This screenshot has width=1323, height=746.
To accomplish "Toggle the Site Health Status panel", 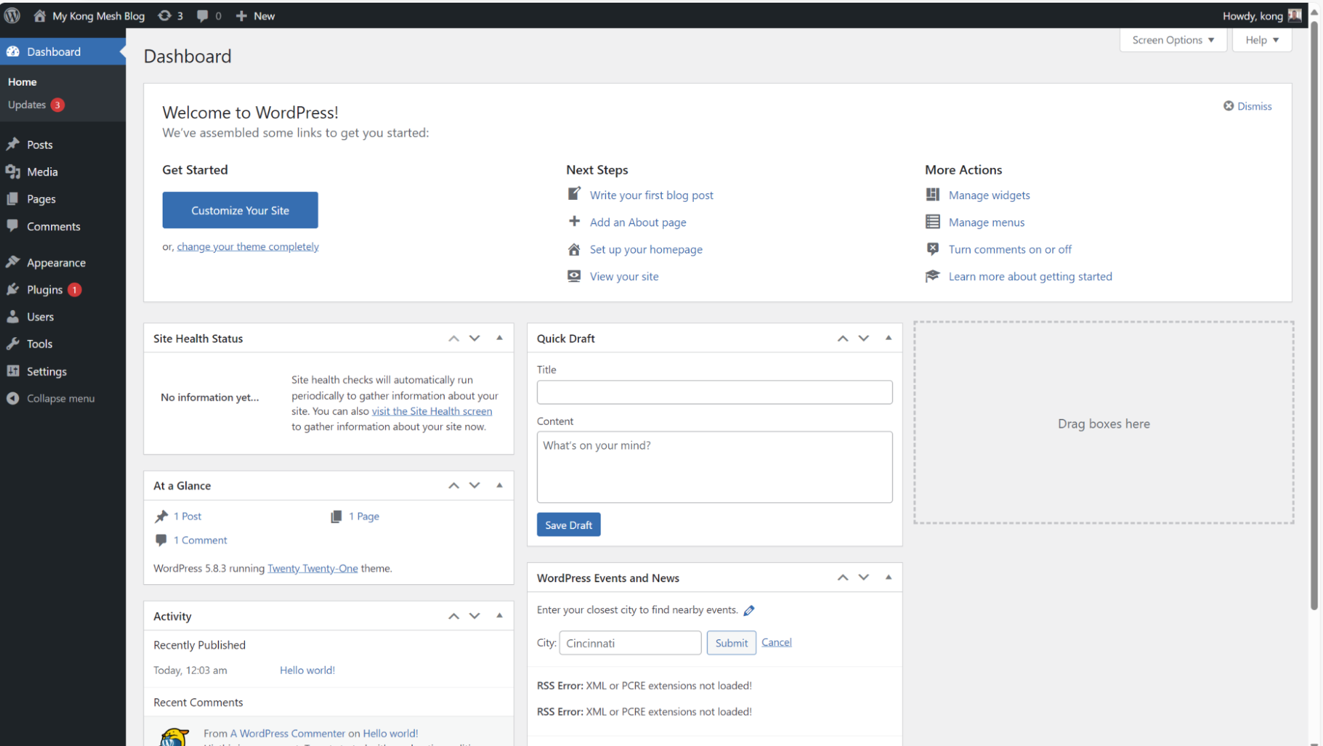I will pos(499,338).
